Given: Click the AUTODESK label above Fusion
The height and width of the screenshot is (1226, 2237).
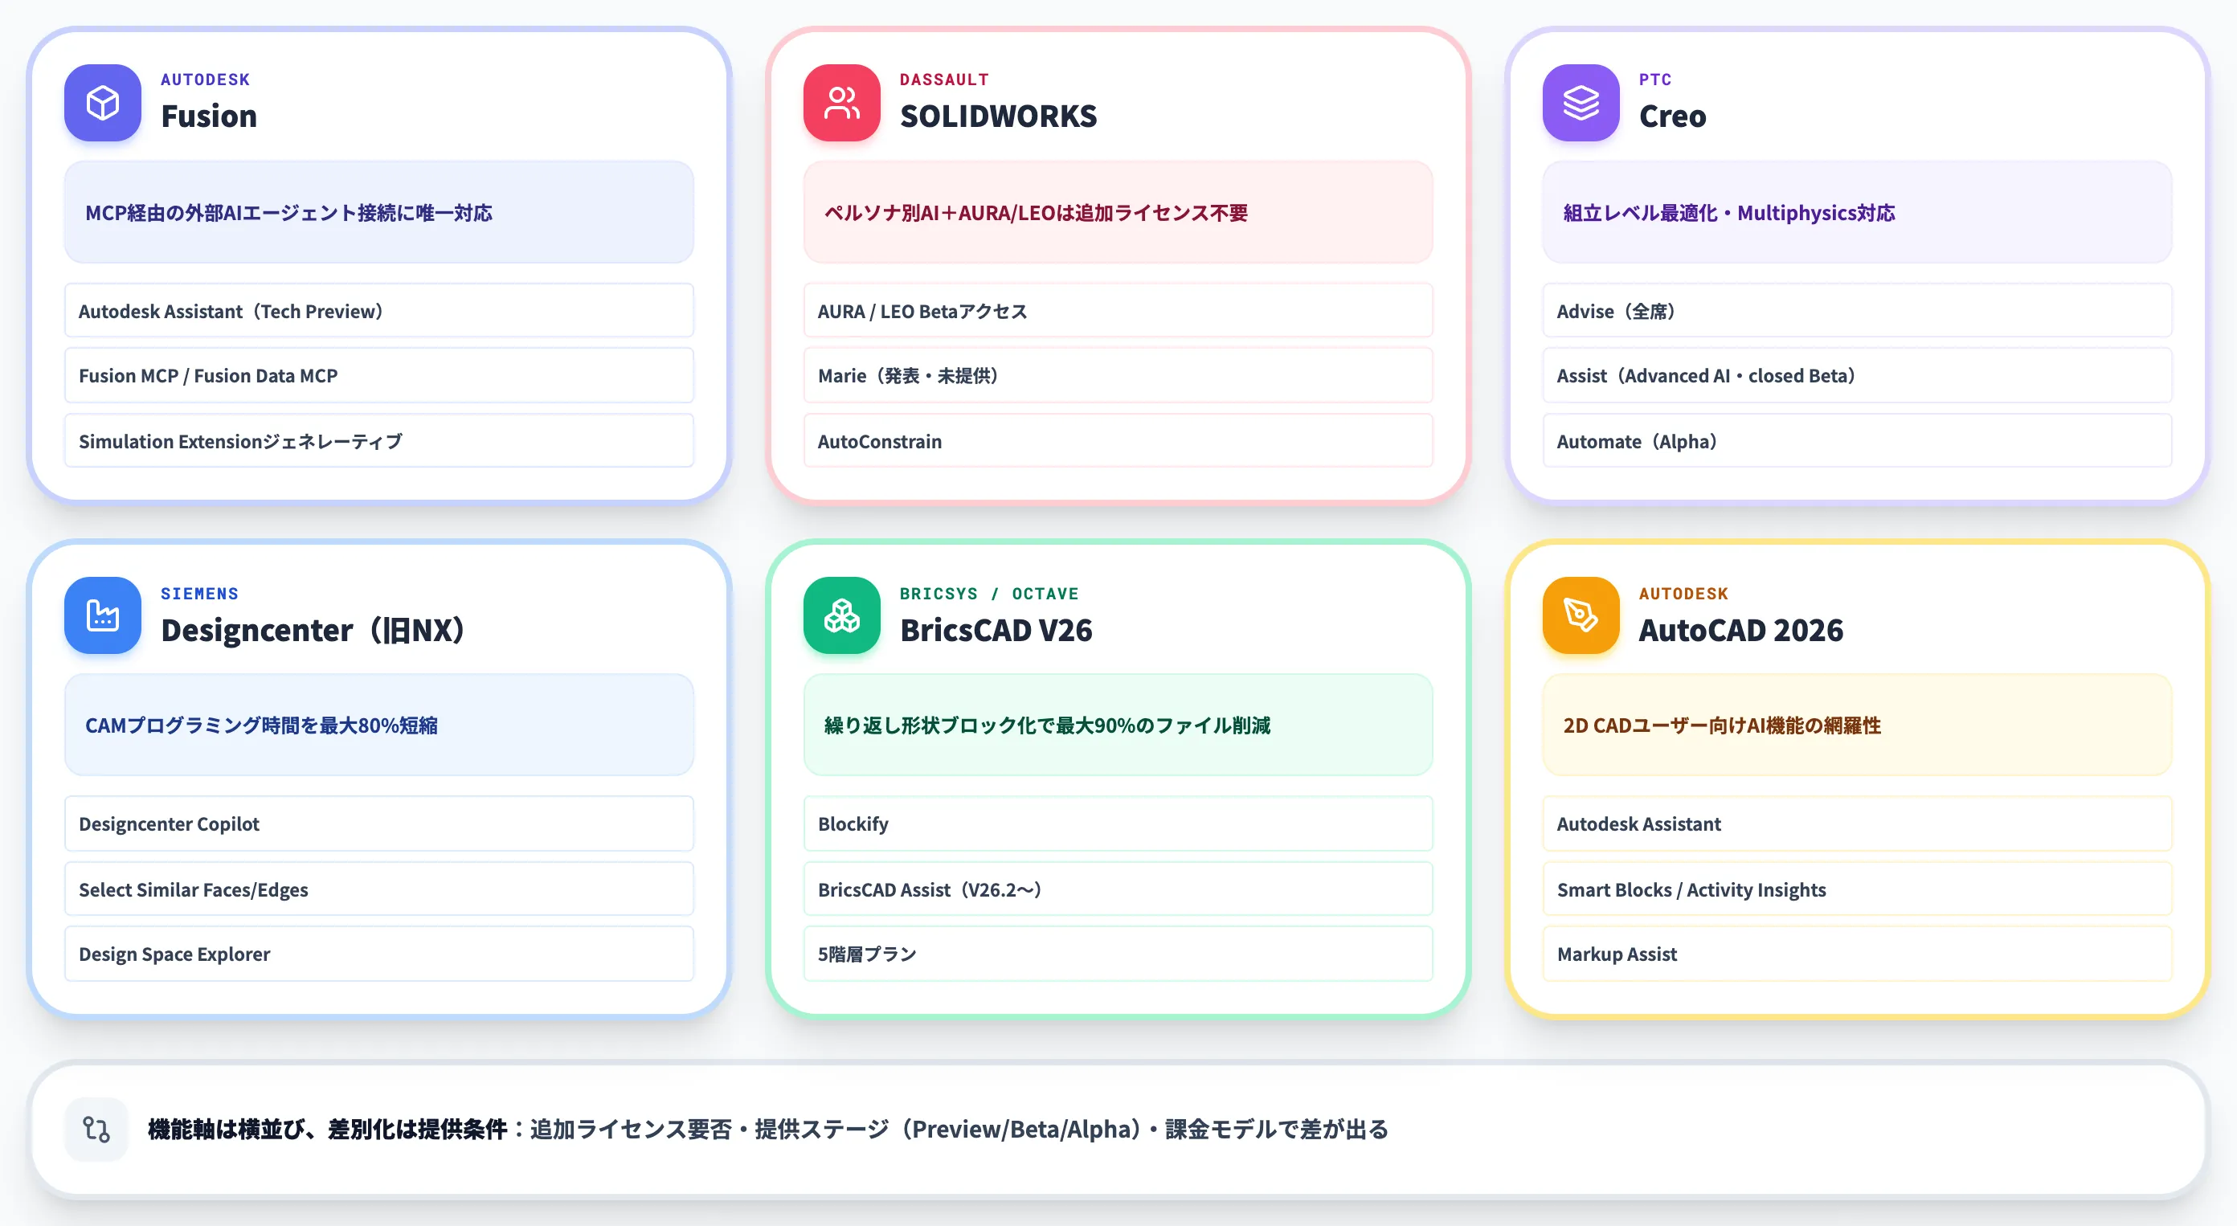Looking at the screenshot, I should (206, 80).
